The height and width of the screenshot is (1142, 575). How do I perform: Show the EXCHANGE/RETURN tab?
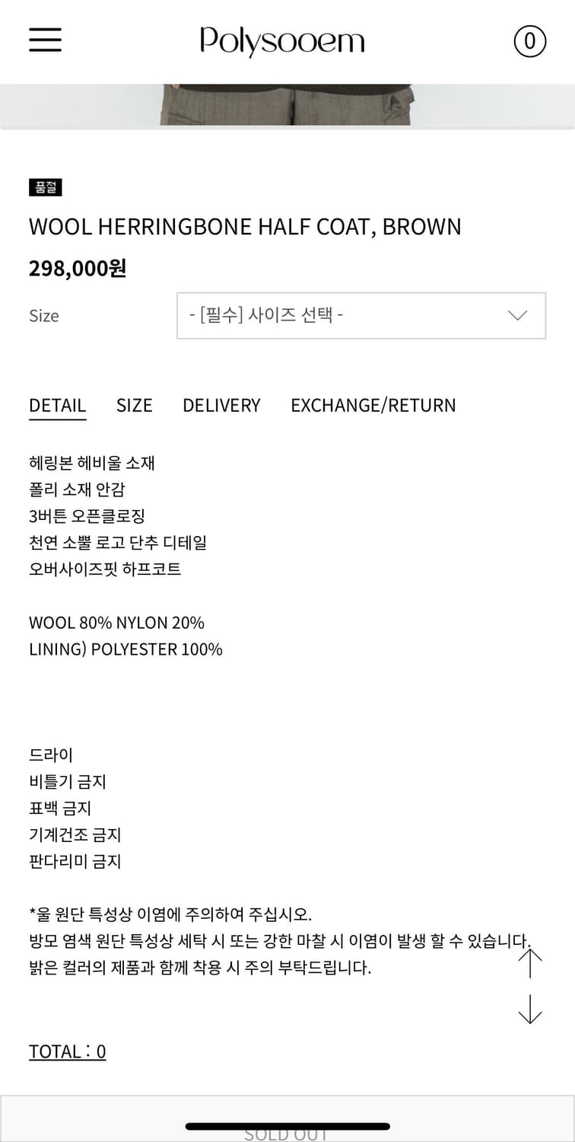373,405
